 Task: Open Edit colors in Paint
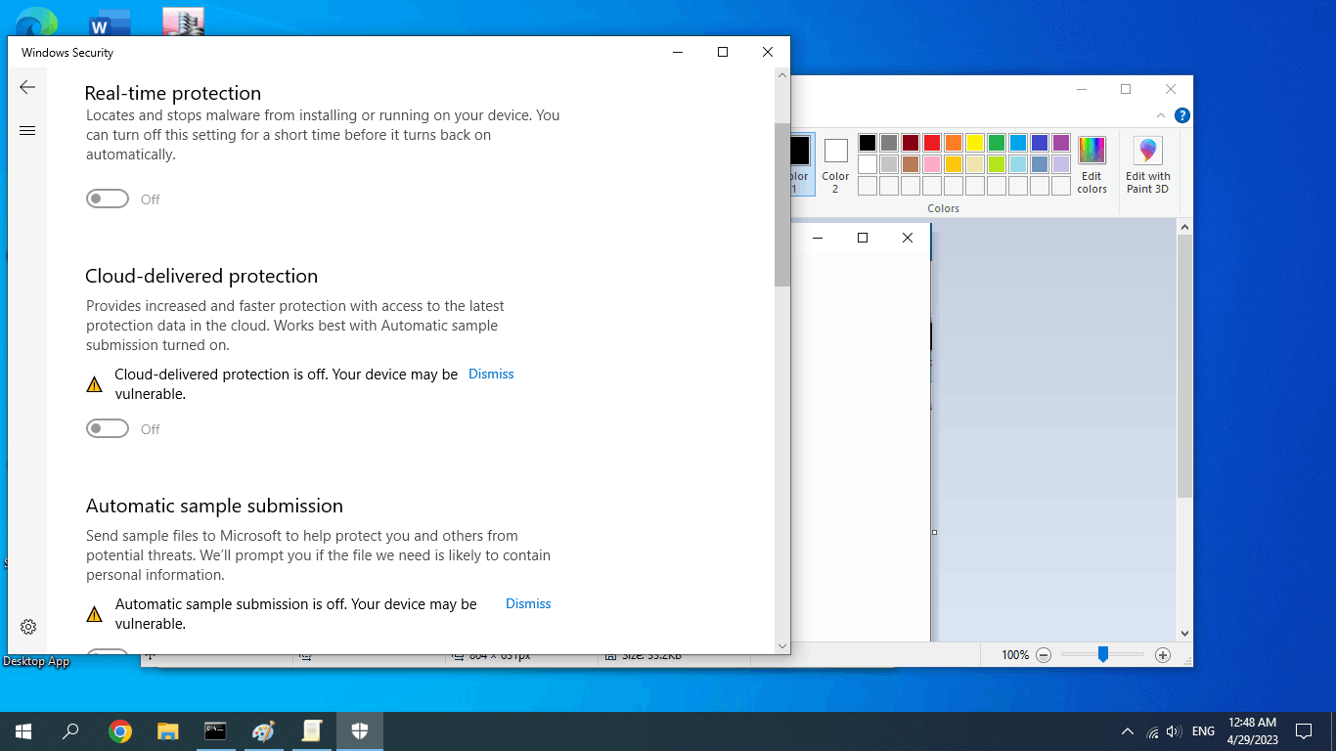[1091, 165]
